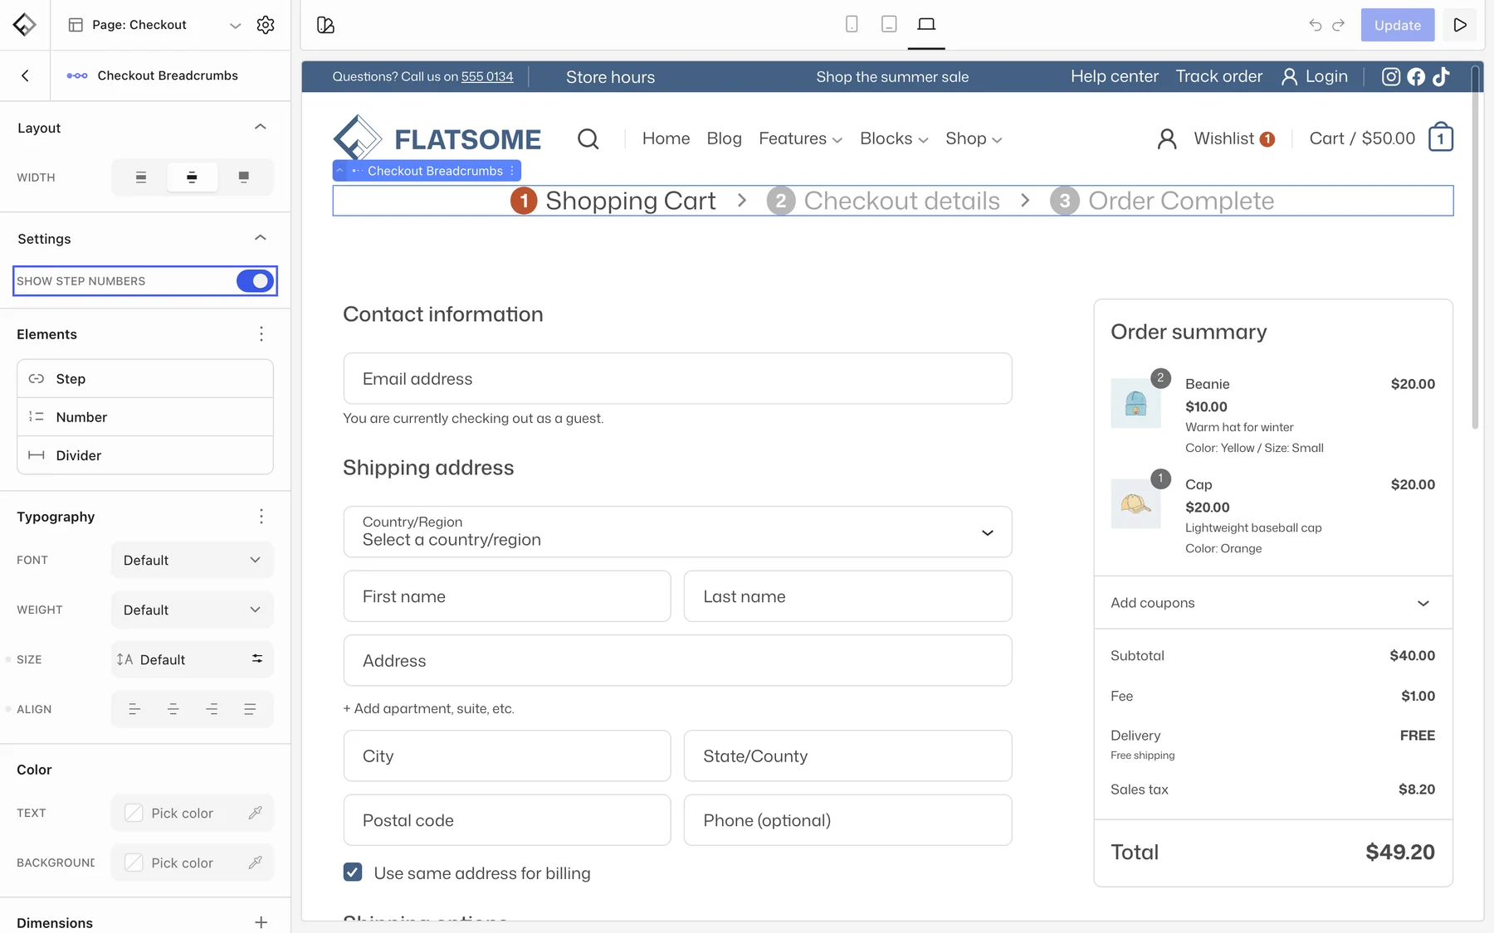This screenshot has height=933, width=1494.
Task: Preview page with play button
Action: coord(1460,25)
